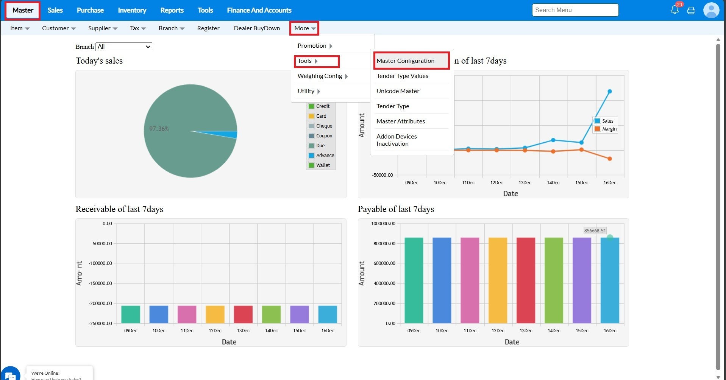The width and height of the screenshot is (726, 380).
Task: Open the notifications bell icon
Action: (674, 10)
